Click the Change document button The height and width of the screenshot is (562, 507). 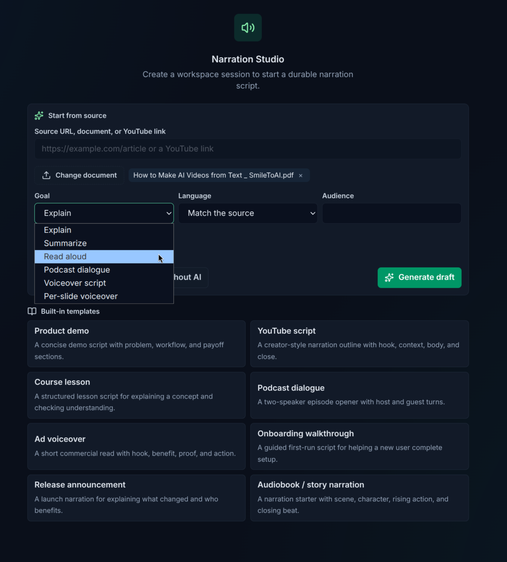click(79, 175)
